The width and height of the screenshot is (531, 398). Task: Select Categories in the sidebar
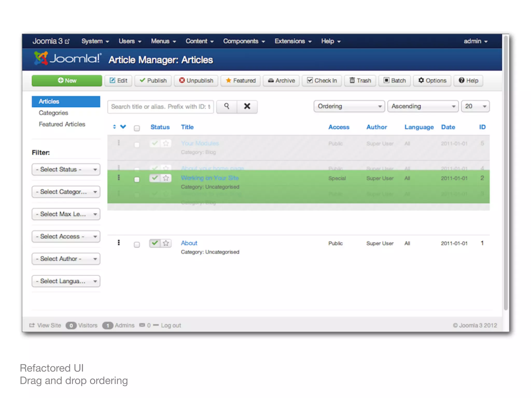click(x=53, y=113)
